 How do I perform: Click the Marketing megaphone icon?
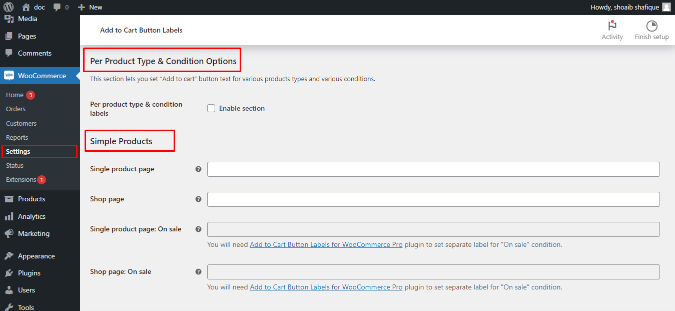point(9,233)
